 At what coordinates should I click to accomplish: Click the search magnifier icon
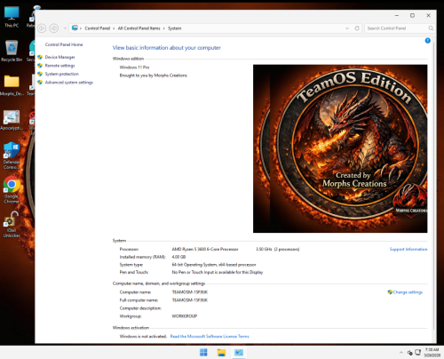click(x=431, y=28)
